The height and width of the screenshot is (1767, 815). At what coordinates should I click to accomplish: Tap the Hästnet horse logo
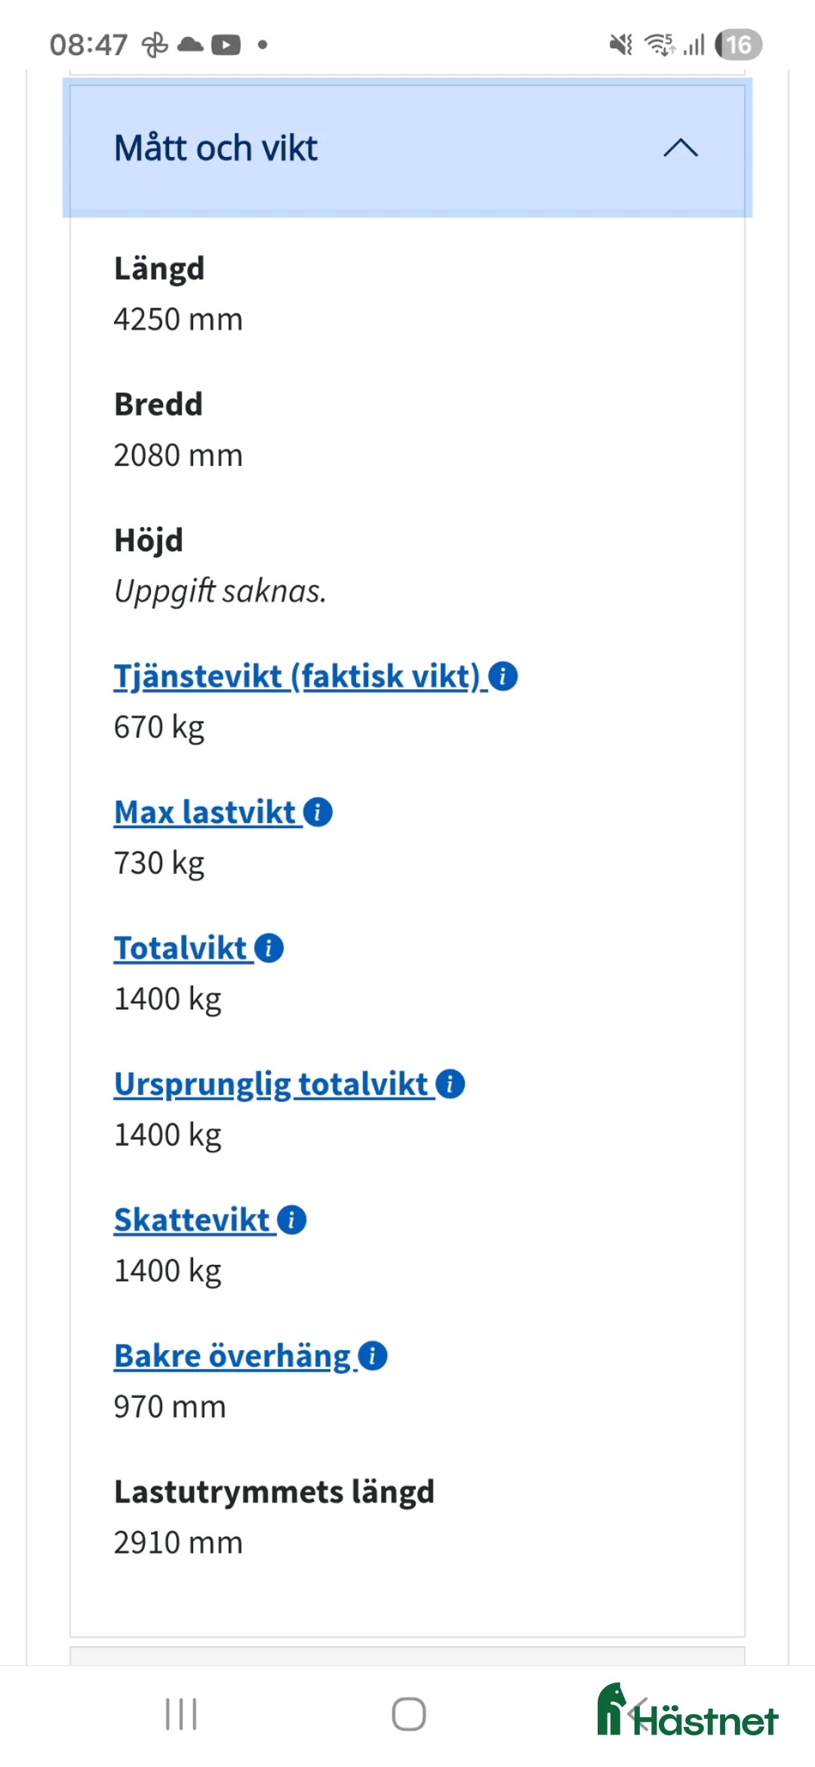click(614, 1708)
